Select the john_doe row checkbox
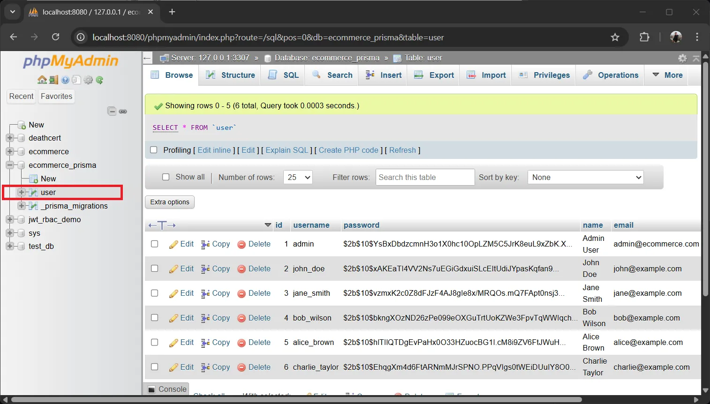 click(x=154, y=269)
